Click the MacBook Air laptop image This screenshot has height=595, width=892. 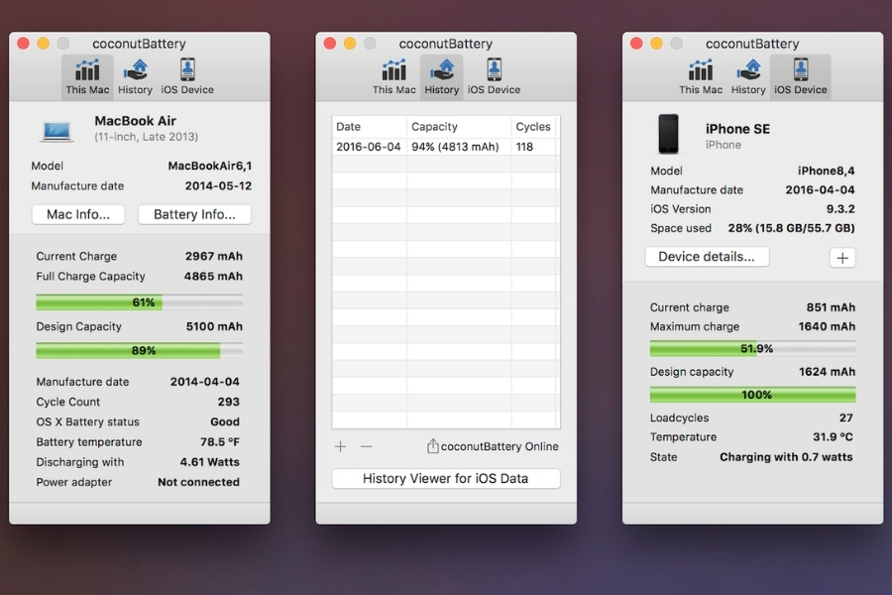pos(56,130)
